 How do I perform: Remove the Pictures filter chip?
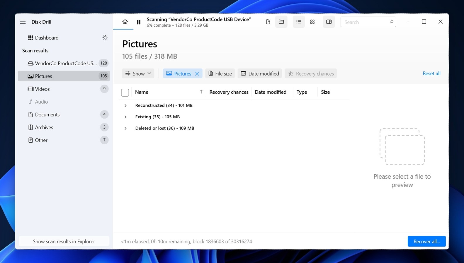click(197, 74)
